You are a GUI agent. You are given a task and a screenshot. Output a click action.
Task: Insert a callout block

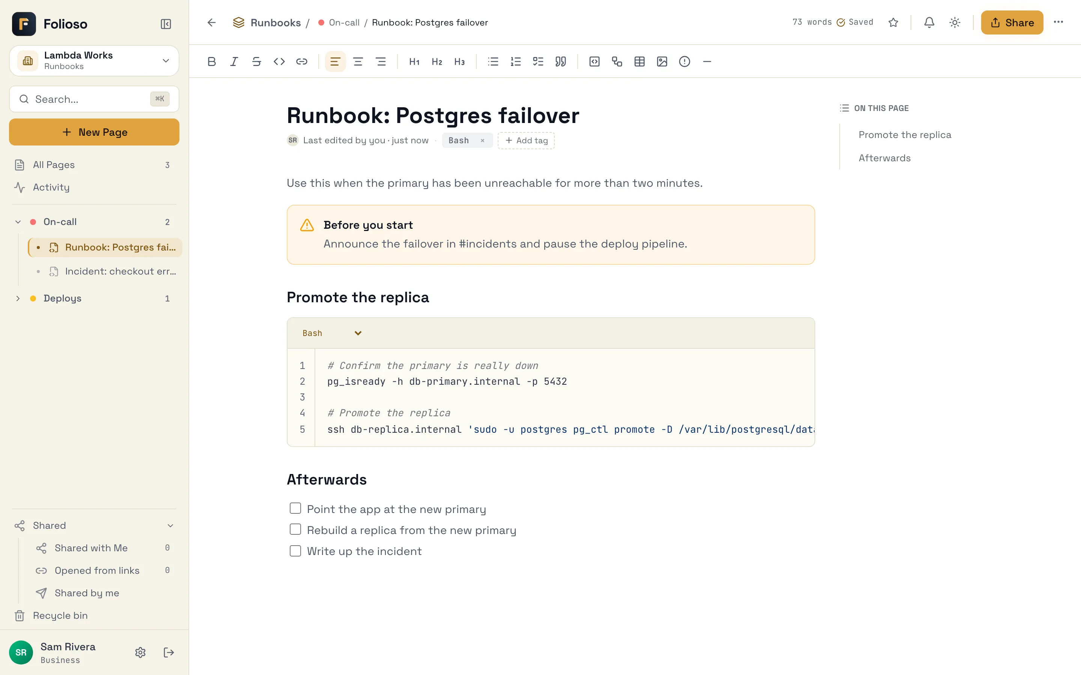[684, 61]
